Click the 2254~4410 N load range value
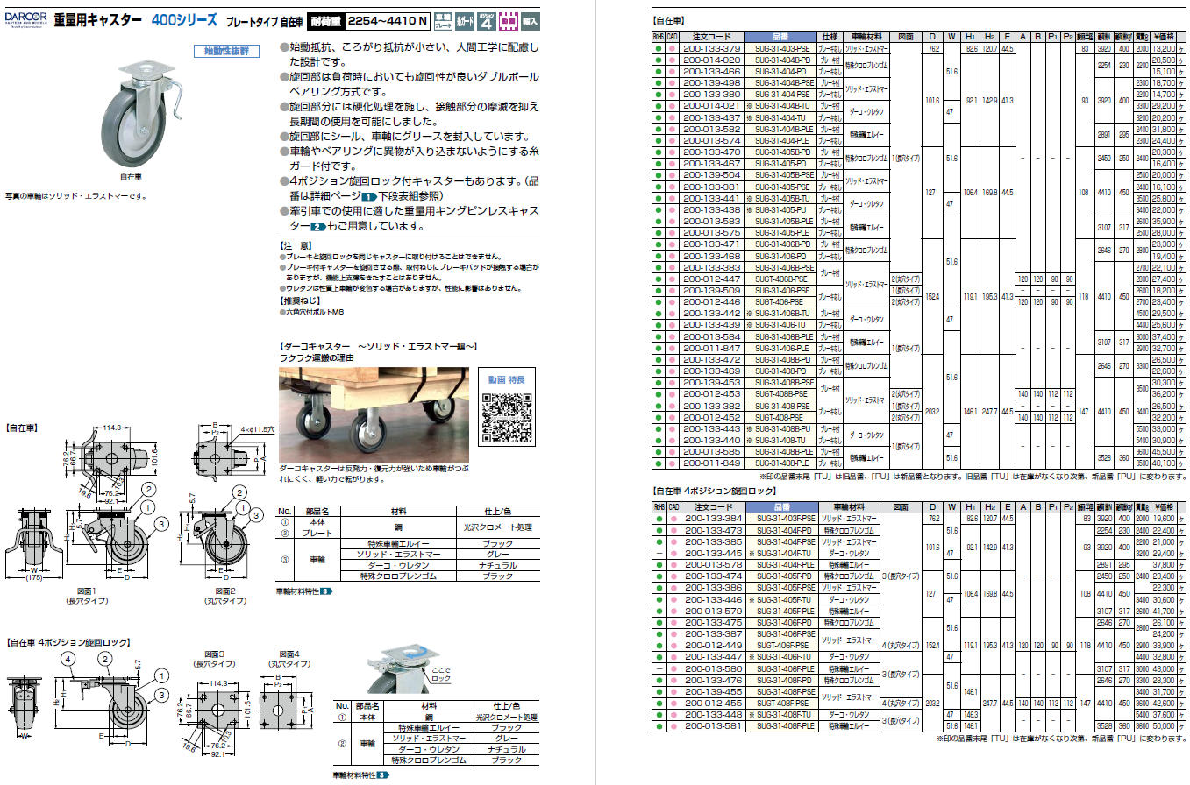Image resolution: width=1190 pixels, height=785 pixels. [x=387, y=20]
